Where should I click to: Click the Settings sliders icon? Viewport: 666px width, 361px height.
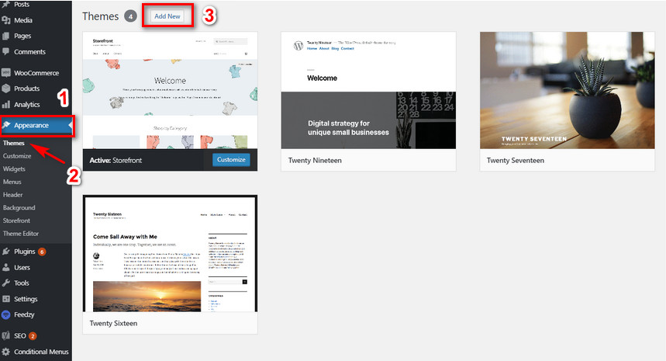tap(6, 299)
